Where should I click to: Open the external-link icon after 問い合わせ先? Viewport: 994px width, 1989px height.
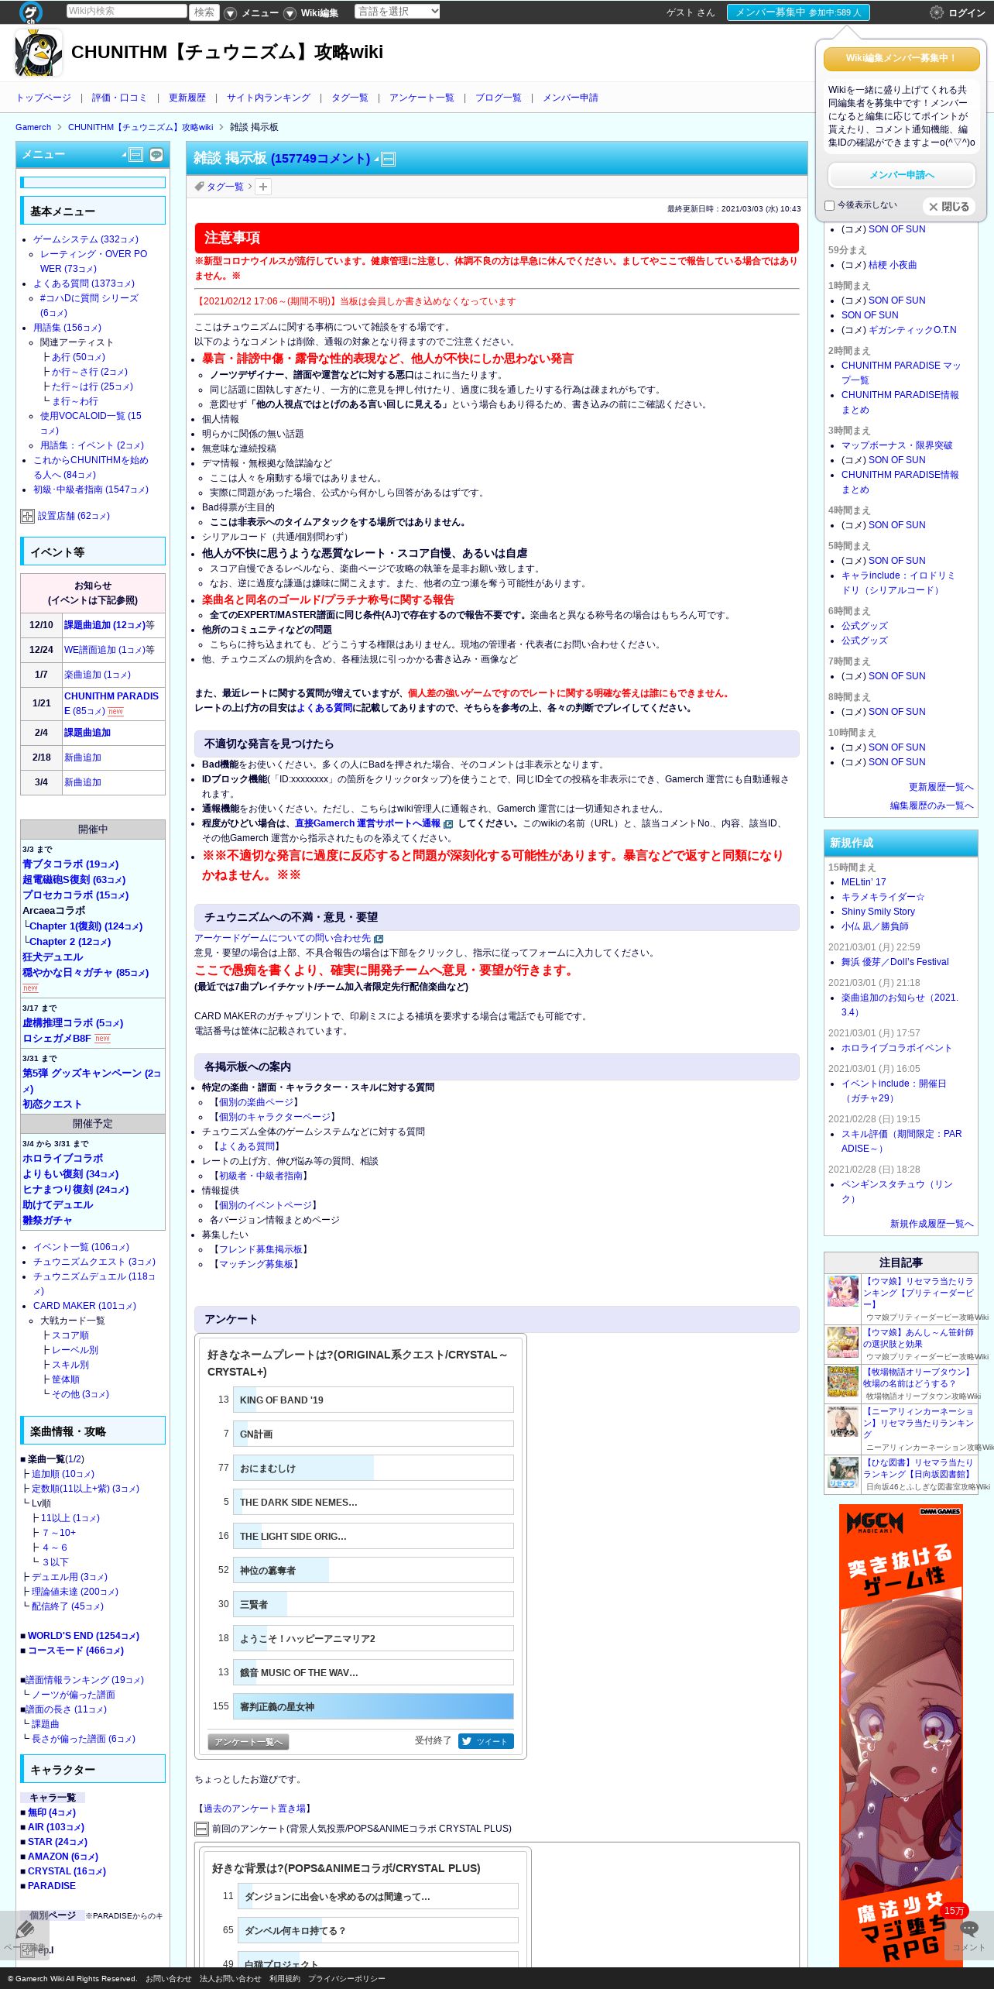(x=379, y=939)
